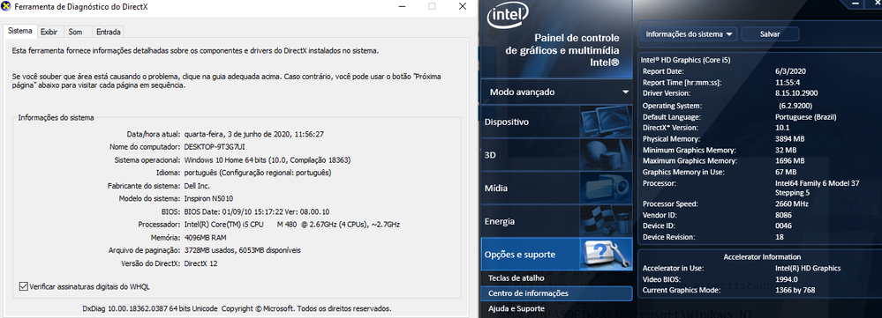This screenshot has width=882, height=318.
Task: Click the Physical Memory value 3894 MB
Action: pos(790,138)
